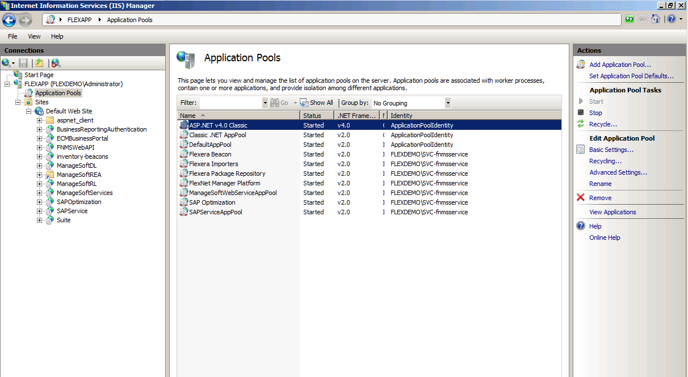
Task: Select the Classic .NET AppPool row
Action: coord(369,135)
